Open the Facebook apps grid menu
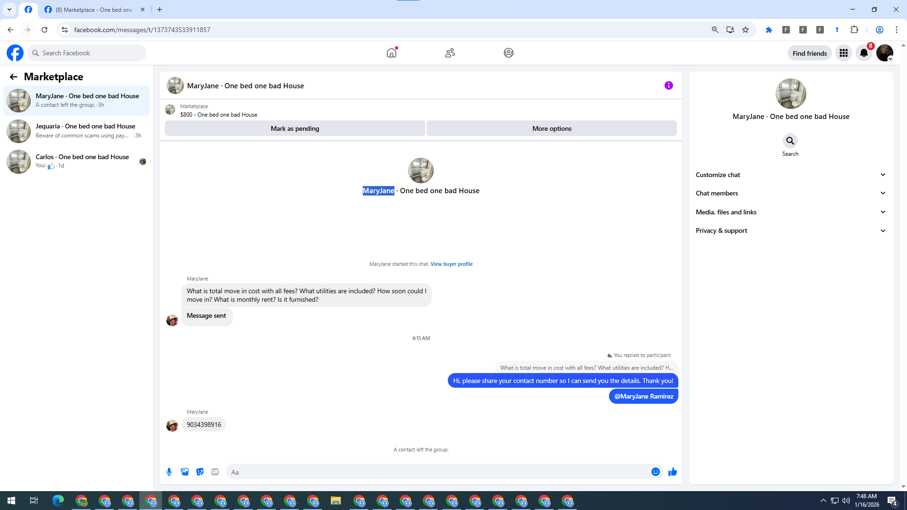The width and height of the screenshot is (907, 510). pyautogui.click(x=843, y=53)
